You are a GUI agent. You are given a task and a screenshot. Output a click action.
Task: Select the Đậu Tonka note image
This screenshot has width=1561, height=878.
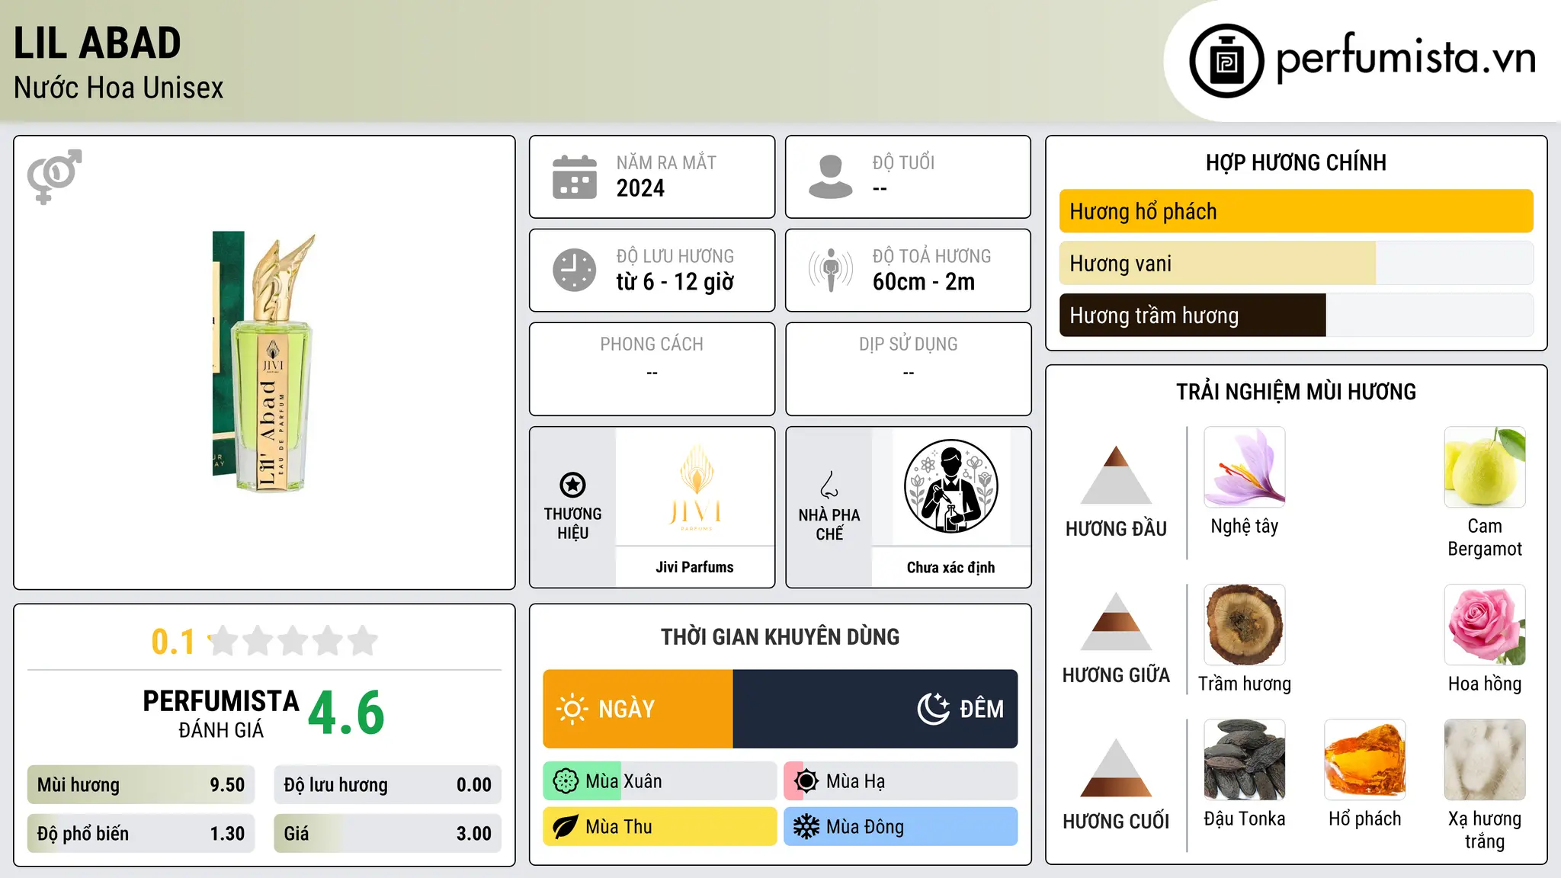click(x=1245, y=759)
